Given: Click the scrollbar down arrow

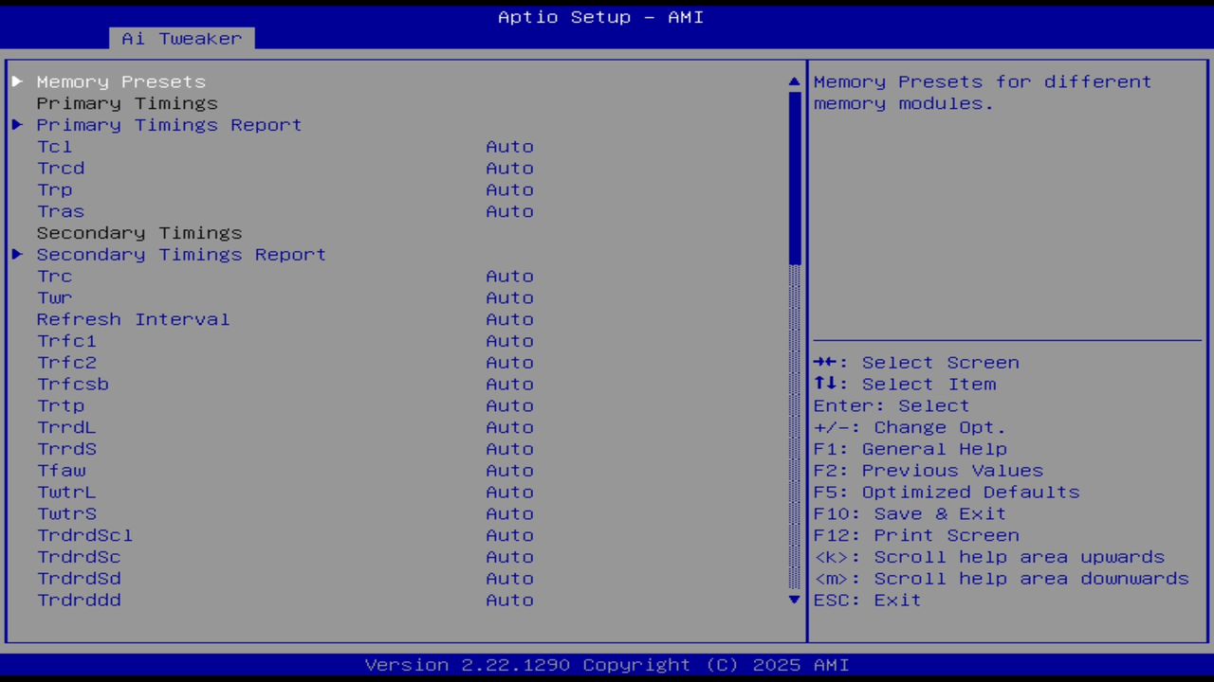Looking at the screenshot, I should (x=794, y=600).
